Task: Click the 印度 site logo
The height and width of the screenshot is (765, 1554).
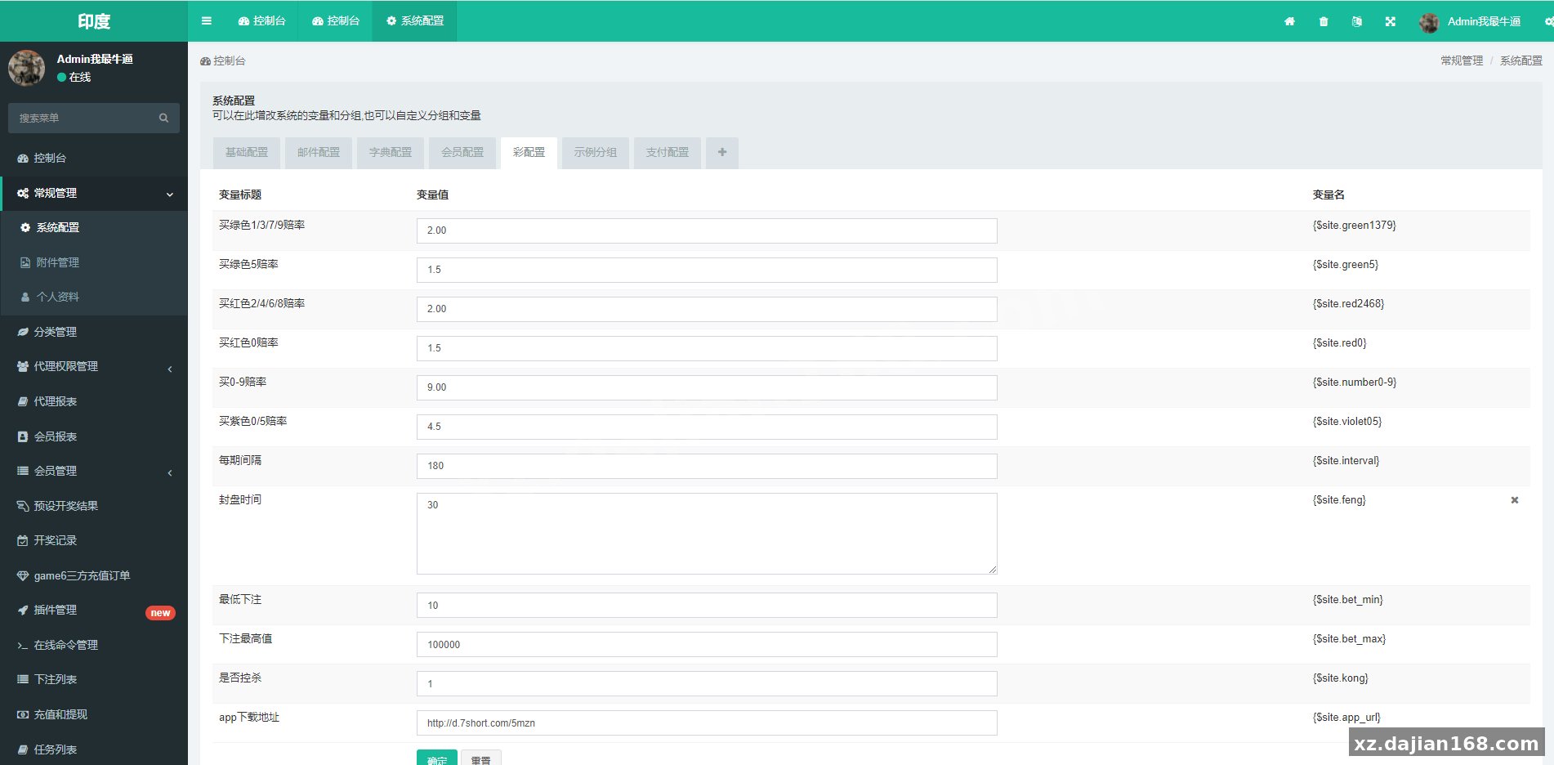Action: (94, 21)
